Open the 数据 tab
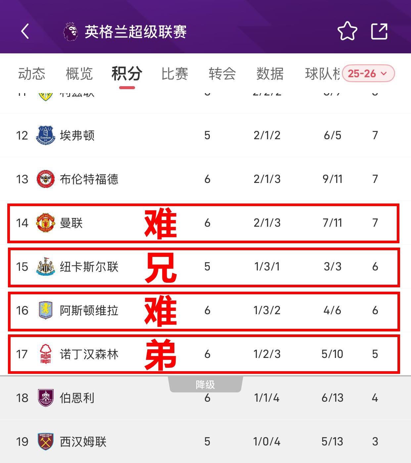Viewport: 411px width, 463px height. [x=270, y=74]
